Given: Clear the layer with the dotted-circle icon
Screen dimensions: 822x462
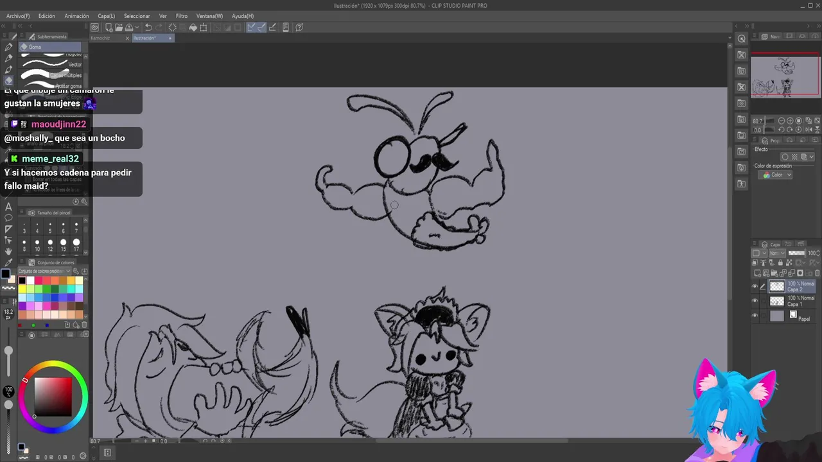Looking at the screenshot, I should click(173, 27).
